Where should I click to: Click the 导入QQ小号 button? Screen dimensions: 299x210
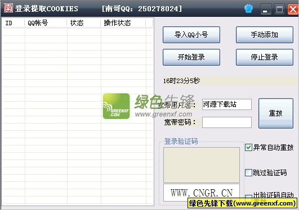click(191, 35)
